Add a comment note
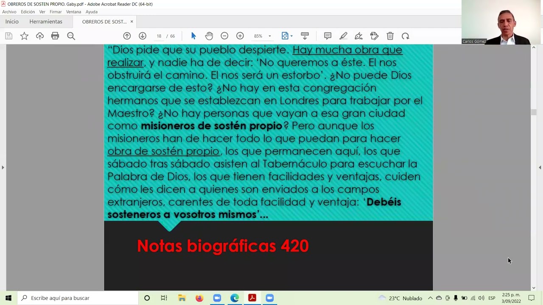Image resolution: width=543 pixels, height=305 pixels. [x=327, y=36]
